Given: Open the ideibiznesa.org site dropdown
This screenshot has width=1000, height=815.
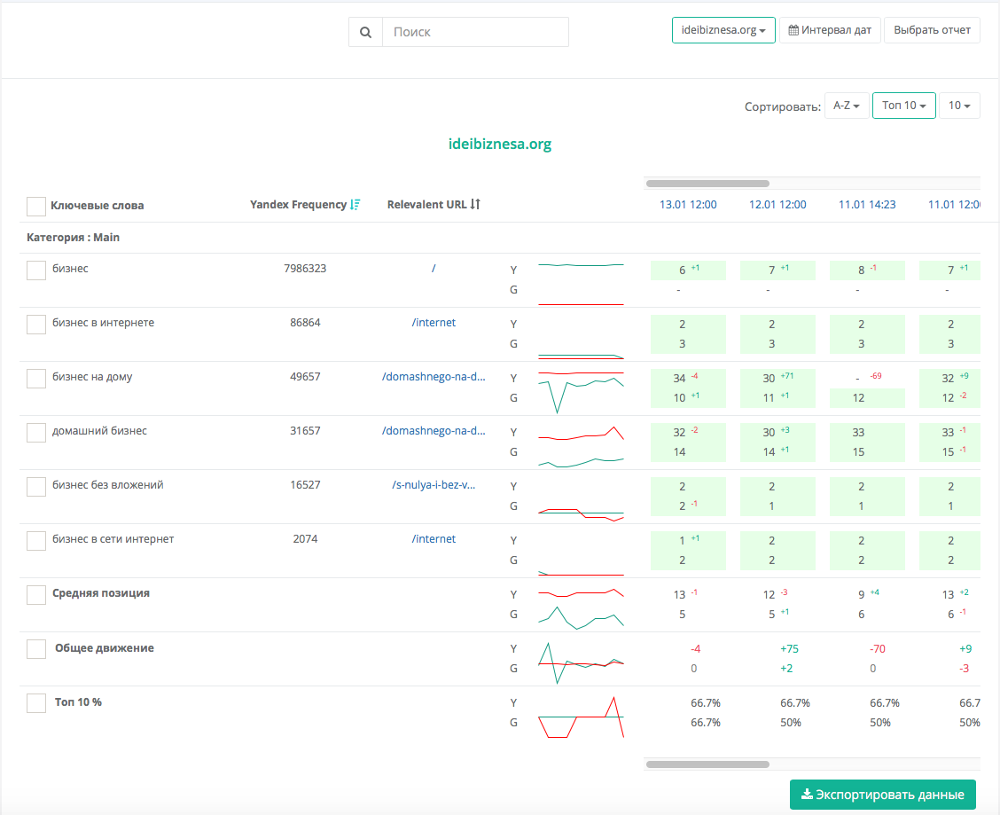Looking at the screenshot, I should pyautogui.click(x=723, y=30).
